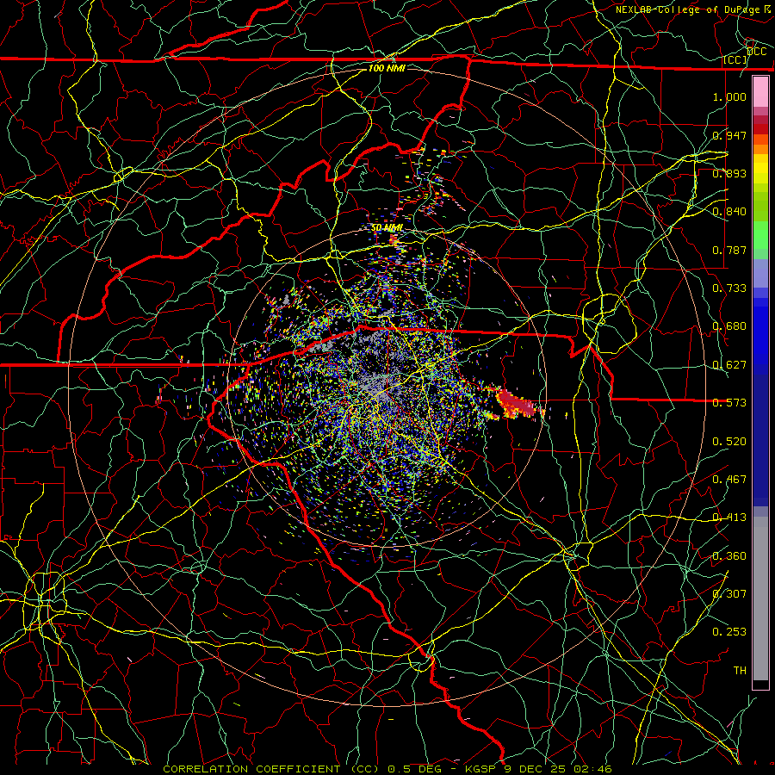This screenshot has height=775, width=775.
Task: Pick the bright green band on the color bar
Action: pyautogui.click(x=760, y=235)
